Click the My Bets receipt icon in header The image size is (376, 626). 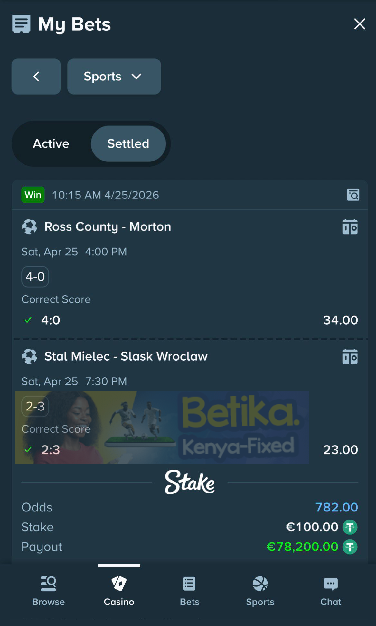click(x=21, y=23)
